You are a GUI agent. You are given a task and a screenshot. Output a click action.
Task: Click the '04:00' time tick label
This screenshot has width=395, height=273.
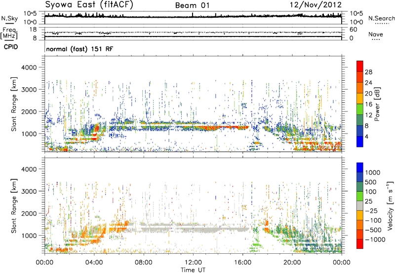tap(94, 263)
